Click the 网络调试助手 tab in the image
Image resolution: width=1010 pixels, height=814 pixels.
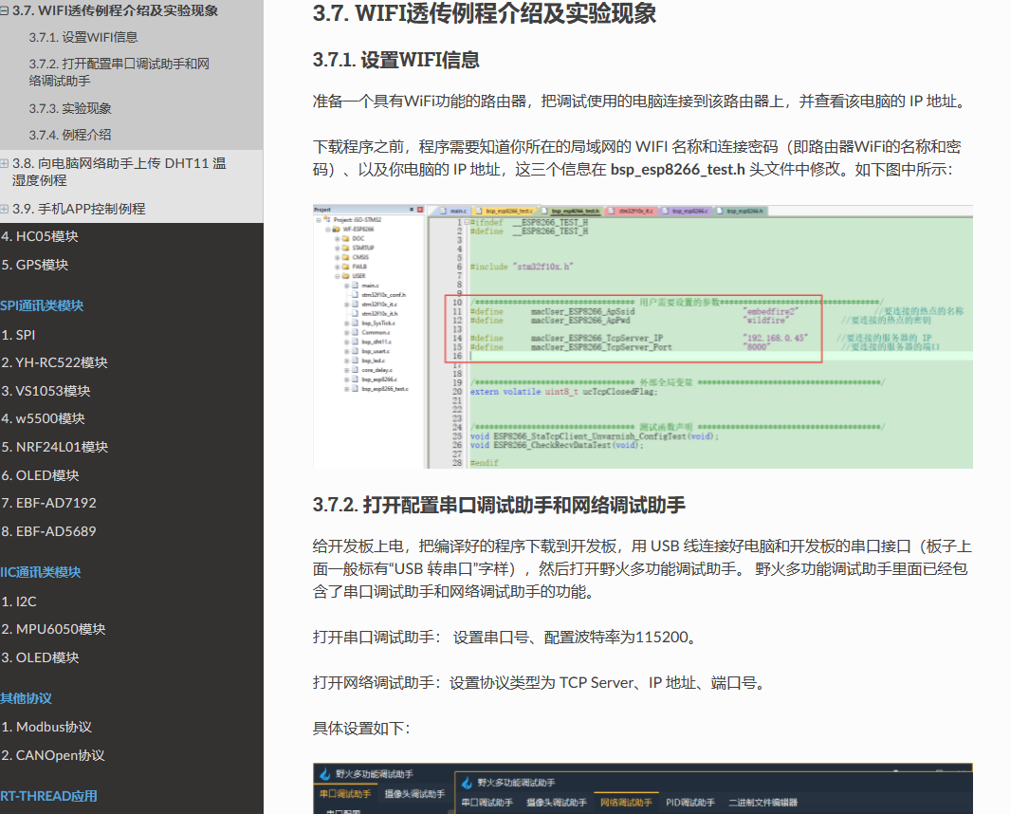[x=624, y=803]
